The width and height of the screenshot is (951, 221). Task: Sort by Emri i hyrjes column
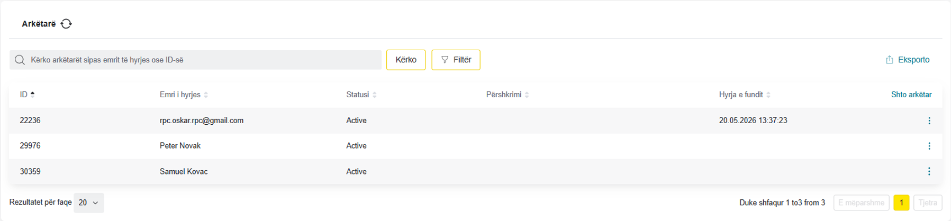click(x=206, y=95)
